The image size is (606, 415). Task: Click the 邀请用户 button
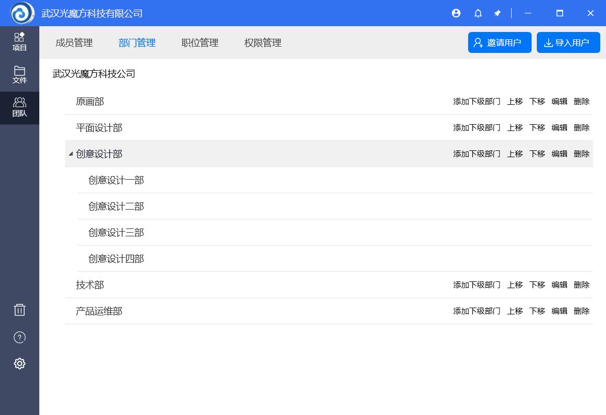click(x=500, y=42)
